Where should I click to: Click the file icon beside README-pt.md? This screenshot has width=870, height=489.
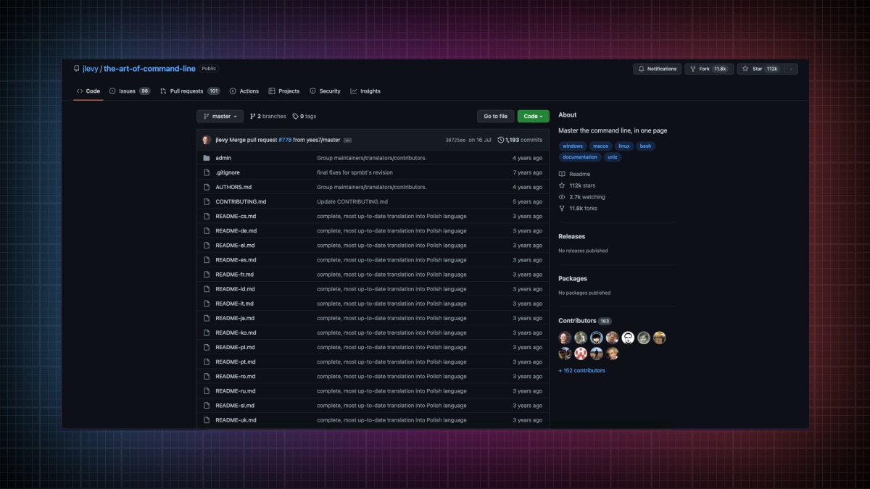pyautogui.click(x=207, y=361)
